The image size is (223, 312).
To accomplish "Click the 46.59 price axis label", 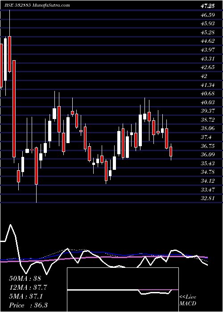I will click(208, 15).
